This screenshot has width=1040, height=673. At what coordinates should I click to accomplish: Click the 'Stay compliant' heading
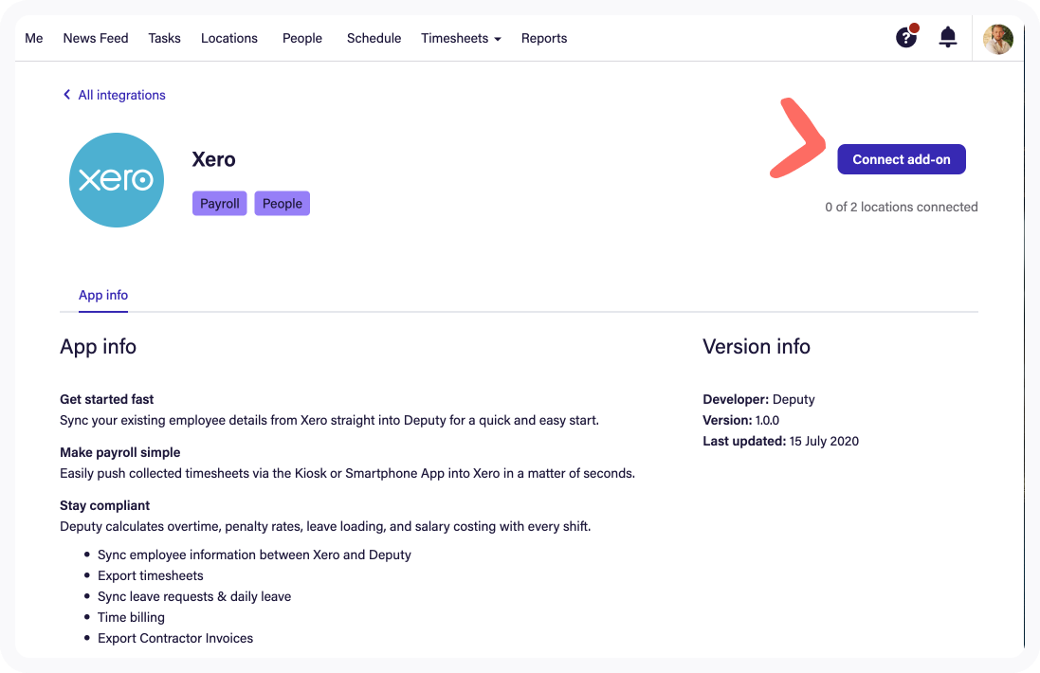click(105, 505)
